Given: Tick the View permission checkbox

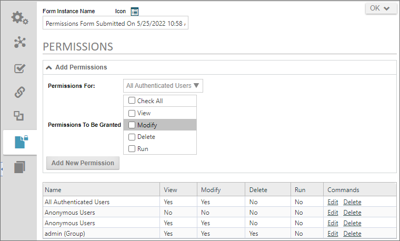Looking at the screenshot, I should [x=132, y=113].
